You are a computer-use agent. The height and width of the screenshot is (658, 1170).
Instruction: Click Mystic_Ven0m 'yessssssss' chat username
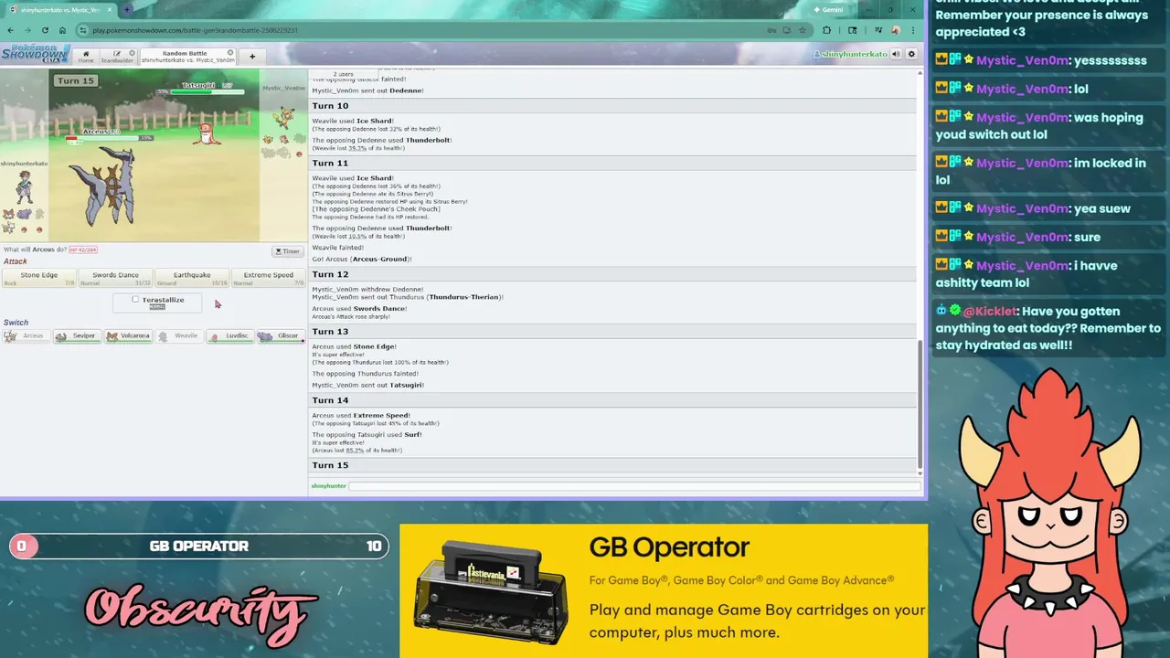1022,60
